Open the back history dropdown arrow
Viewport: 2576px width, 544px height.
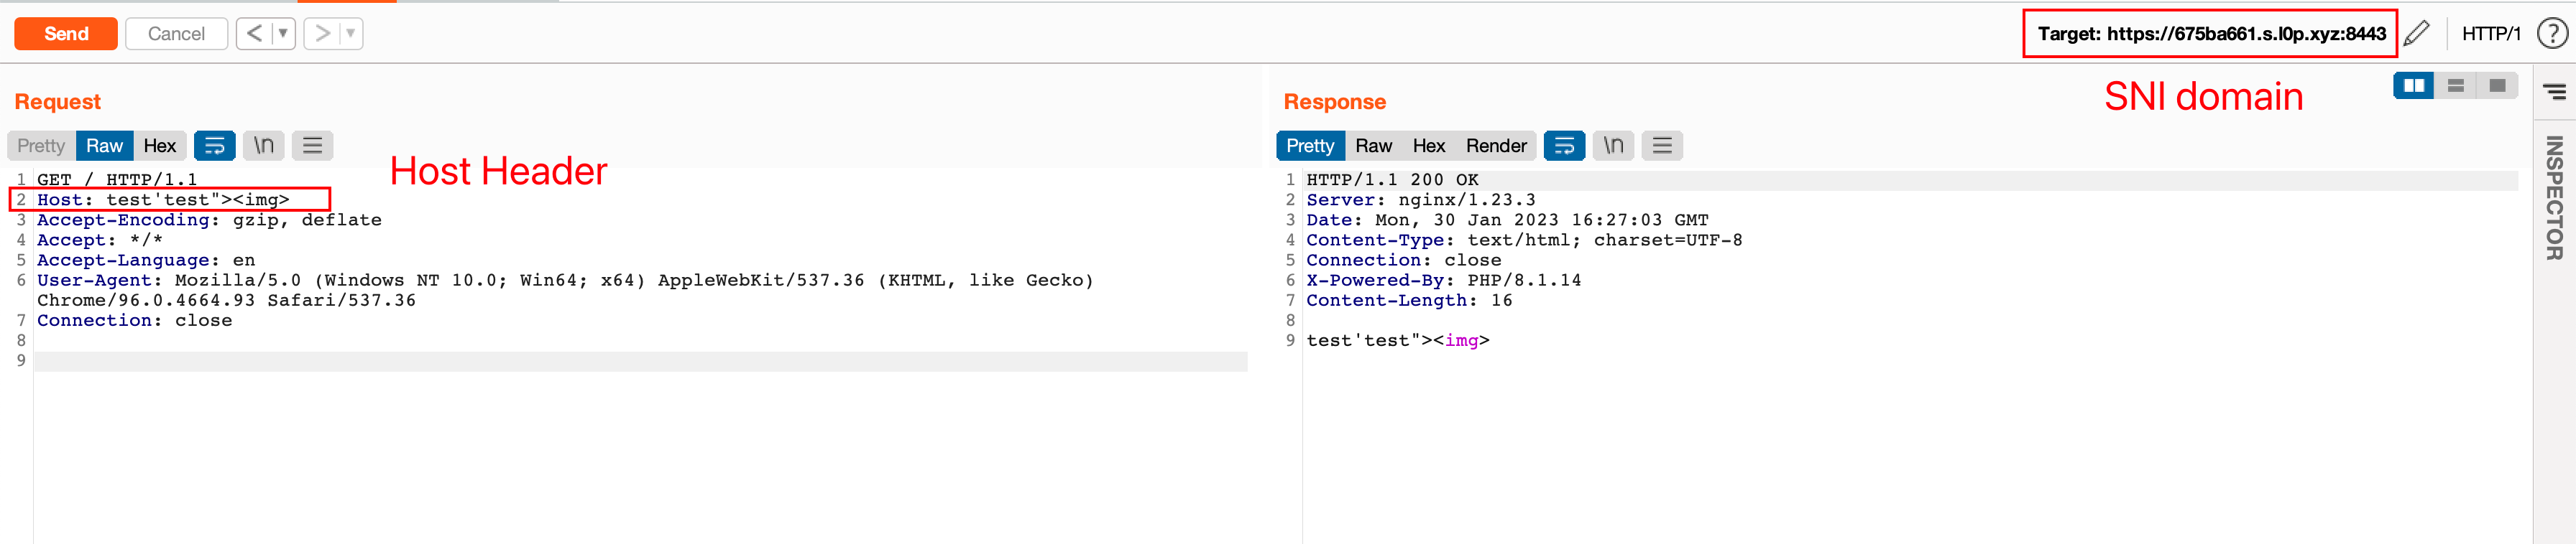click(x=284, y=33)
